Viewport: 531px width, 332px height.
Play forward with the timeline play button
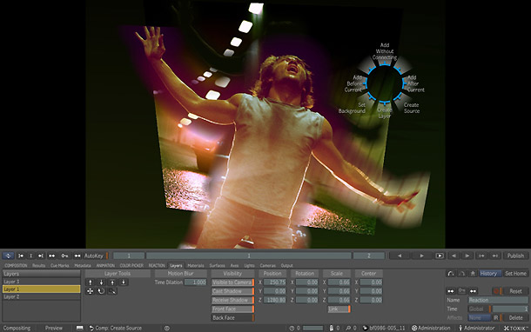421,256
